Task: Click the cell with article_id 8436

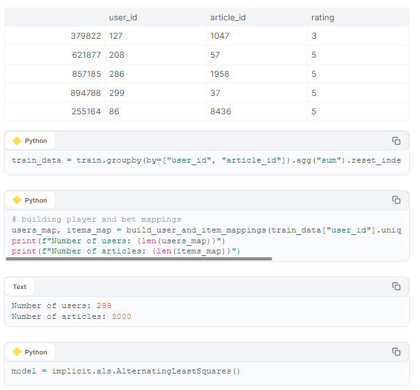Action: pyautogui.click(x=220, y=112)
